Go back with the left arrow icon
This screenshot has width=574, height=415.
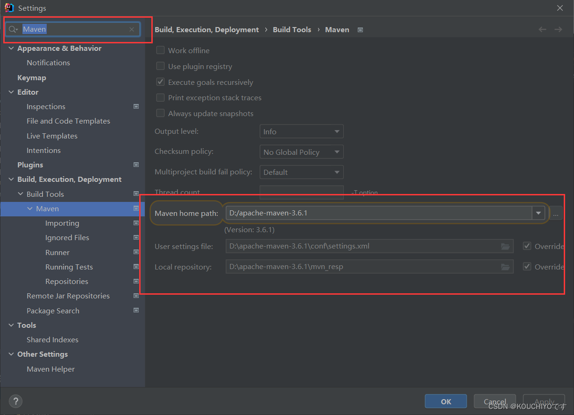click(542, 29)
